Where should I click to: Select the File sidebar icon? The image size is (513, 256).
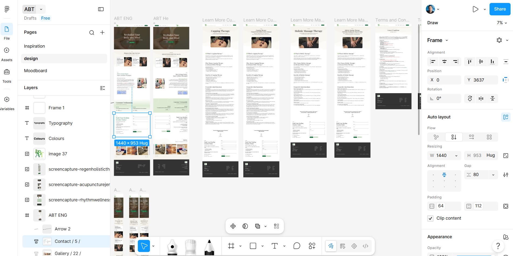[x=7, y=29]
